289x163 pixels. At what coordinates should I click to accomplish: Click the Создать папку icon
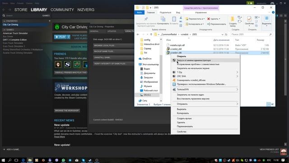[x=233, y=21]
